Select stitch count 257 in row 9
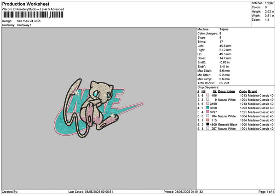Image resolution: width=276 pixels, height=195 pixels. tap(214, 129)
